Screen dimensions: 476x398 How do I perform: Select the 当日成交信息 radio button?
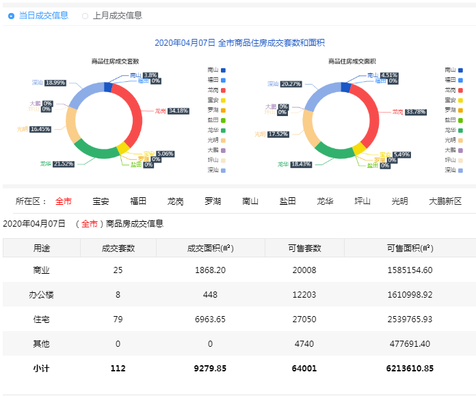point(12,16)
